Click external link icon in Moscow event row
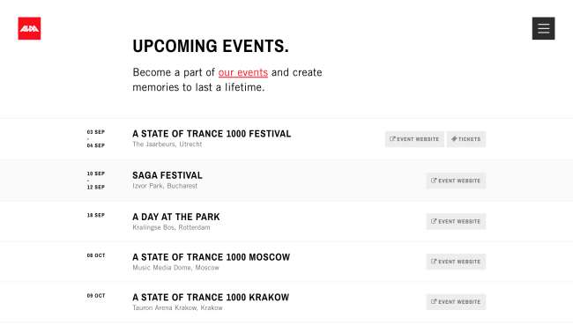This screenshot has width=573, height=325. pyautogui.click(x=434, y=262)
